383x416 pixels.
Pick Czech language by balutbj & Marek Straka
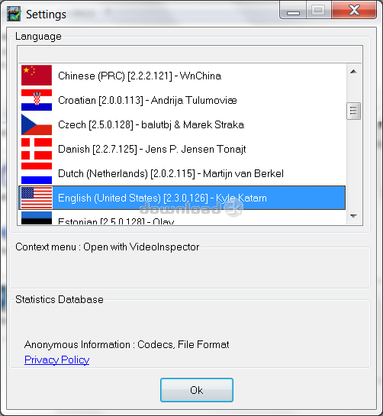[x=182, y=124]
